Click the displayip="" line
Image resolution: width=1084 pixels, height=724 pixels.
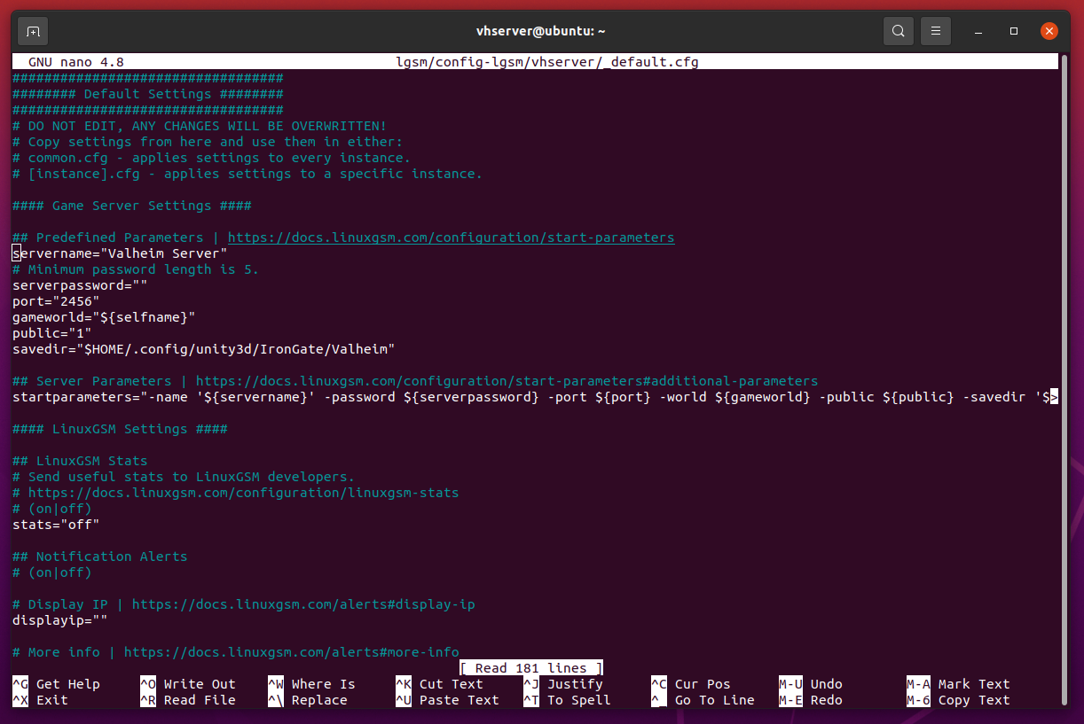(59, 620)
